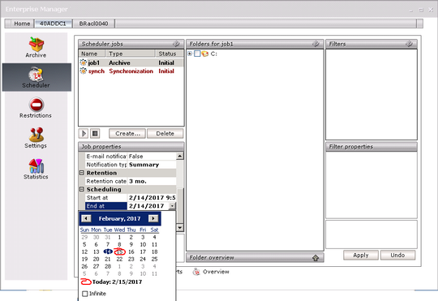Click the play (start job) button

pyautogui.click(x=84, y=134)
